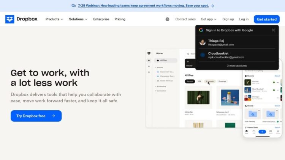Image resolution: width=285 pixels, height=160 pixels.
Task: Choose the Thiaga Raj Google account
Action: [x=237, y=42]
